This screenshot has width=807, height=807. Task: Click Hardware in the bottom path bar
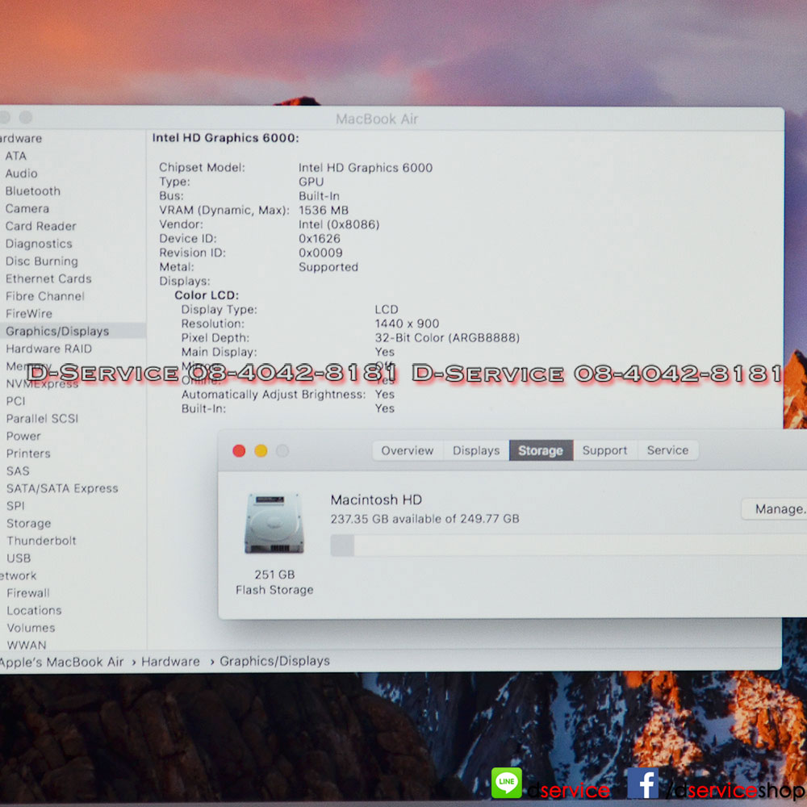tap(170, 662)
